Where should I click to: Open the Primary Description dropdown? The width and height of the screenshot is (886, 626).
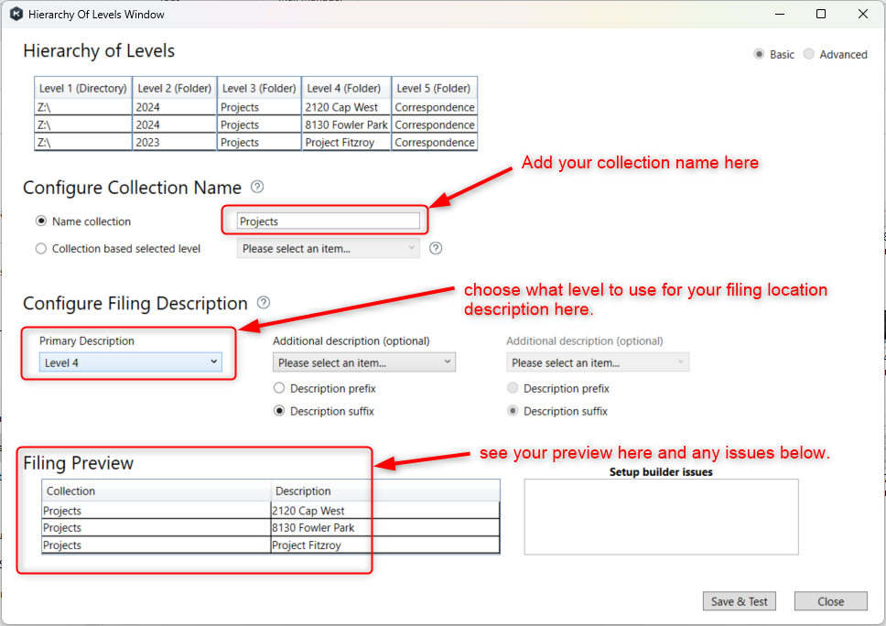pyautogui.click(x=131, y=362)
